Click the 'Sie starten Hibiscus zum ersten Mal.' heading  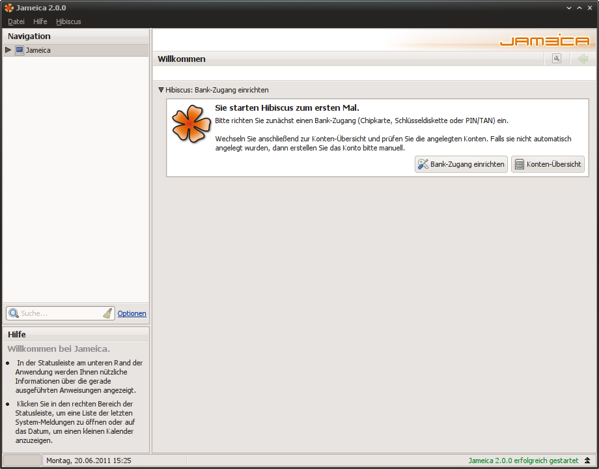287,107
